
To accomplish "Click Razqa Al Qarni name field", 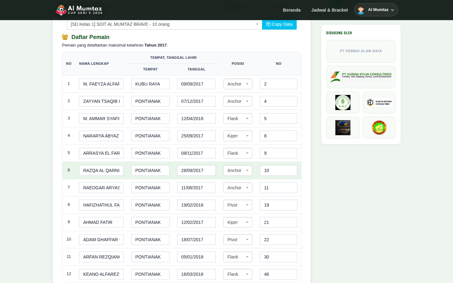I will (101, 170).
